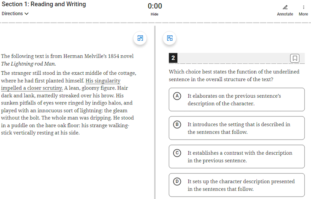Click the More label
This screenshot has width=311, height=199.
click(303, 14)
